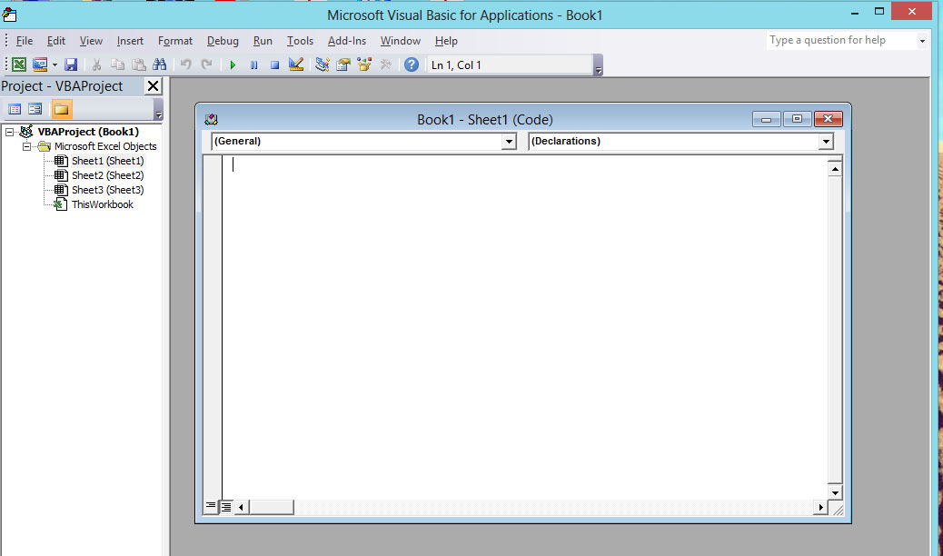Select Sheet2 (Sheet2) in the project tree
The width and height of the screenshot is (943, 556).
click(107, 175)
